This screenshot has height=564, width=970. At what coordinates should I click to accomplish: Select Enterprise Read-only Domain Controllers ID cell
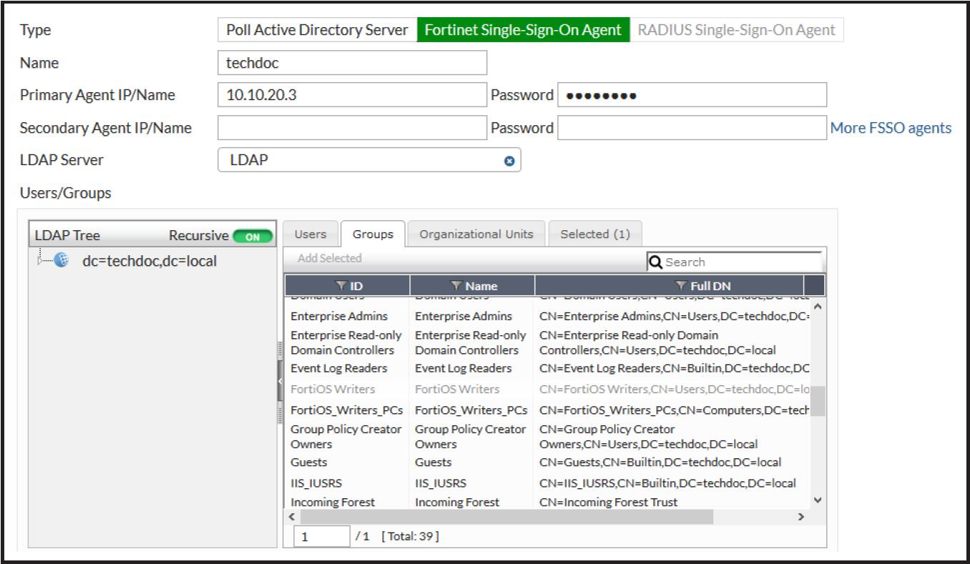(347, 342)
